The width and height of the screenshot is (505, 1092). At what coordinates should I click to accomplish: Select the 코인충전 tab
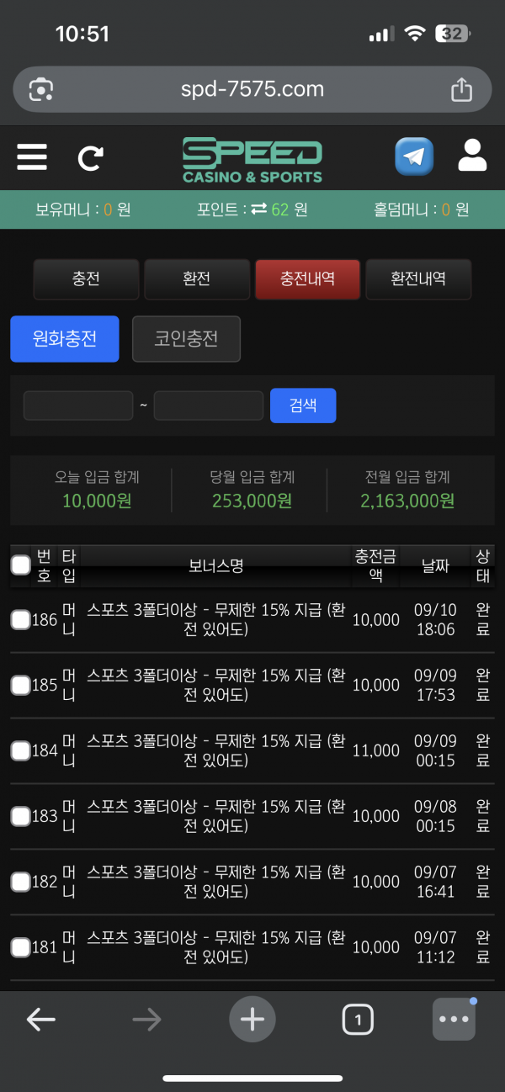186,339
